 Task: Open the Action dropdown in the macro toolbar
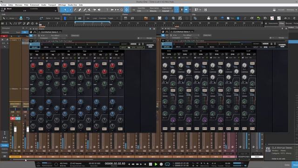pyautogui.click(x=13, y=18)
